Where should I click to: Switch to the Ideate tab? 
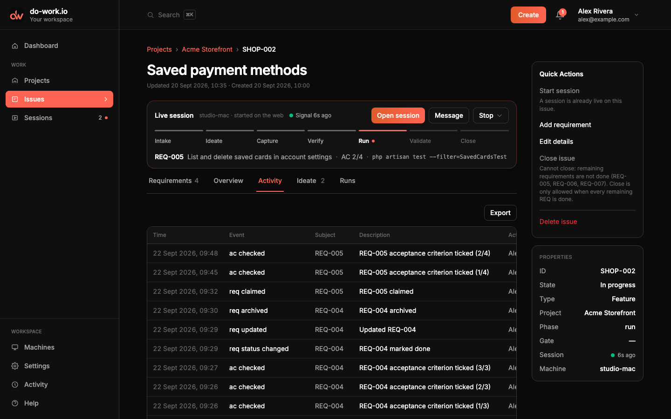[x=311, y=181]
